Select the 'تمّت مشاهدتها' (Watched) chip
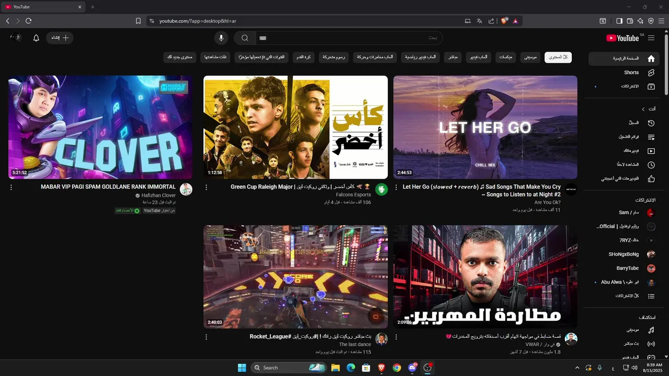The width and height of the screenshot is (669, 376). [215, 57]
